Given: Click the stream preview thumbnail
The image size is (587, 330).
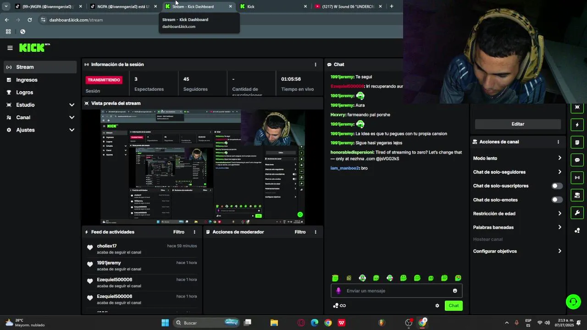Looking at the screenshot, I should (203, 167).
